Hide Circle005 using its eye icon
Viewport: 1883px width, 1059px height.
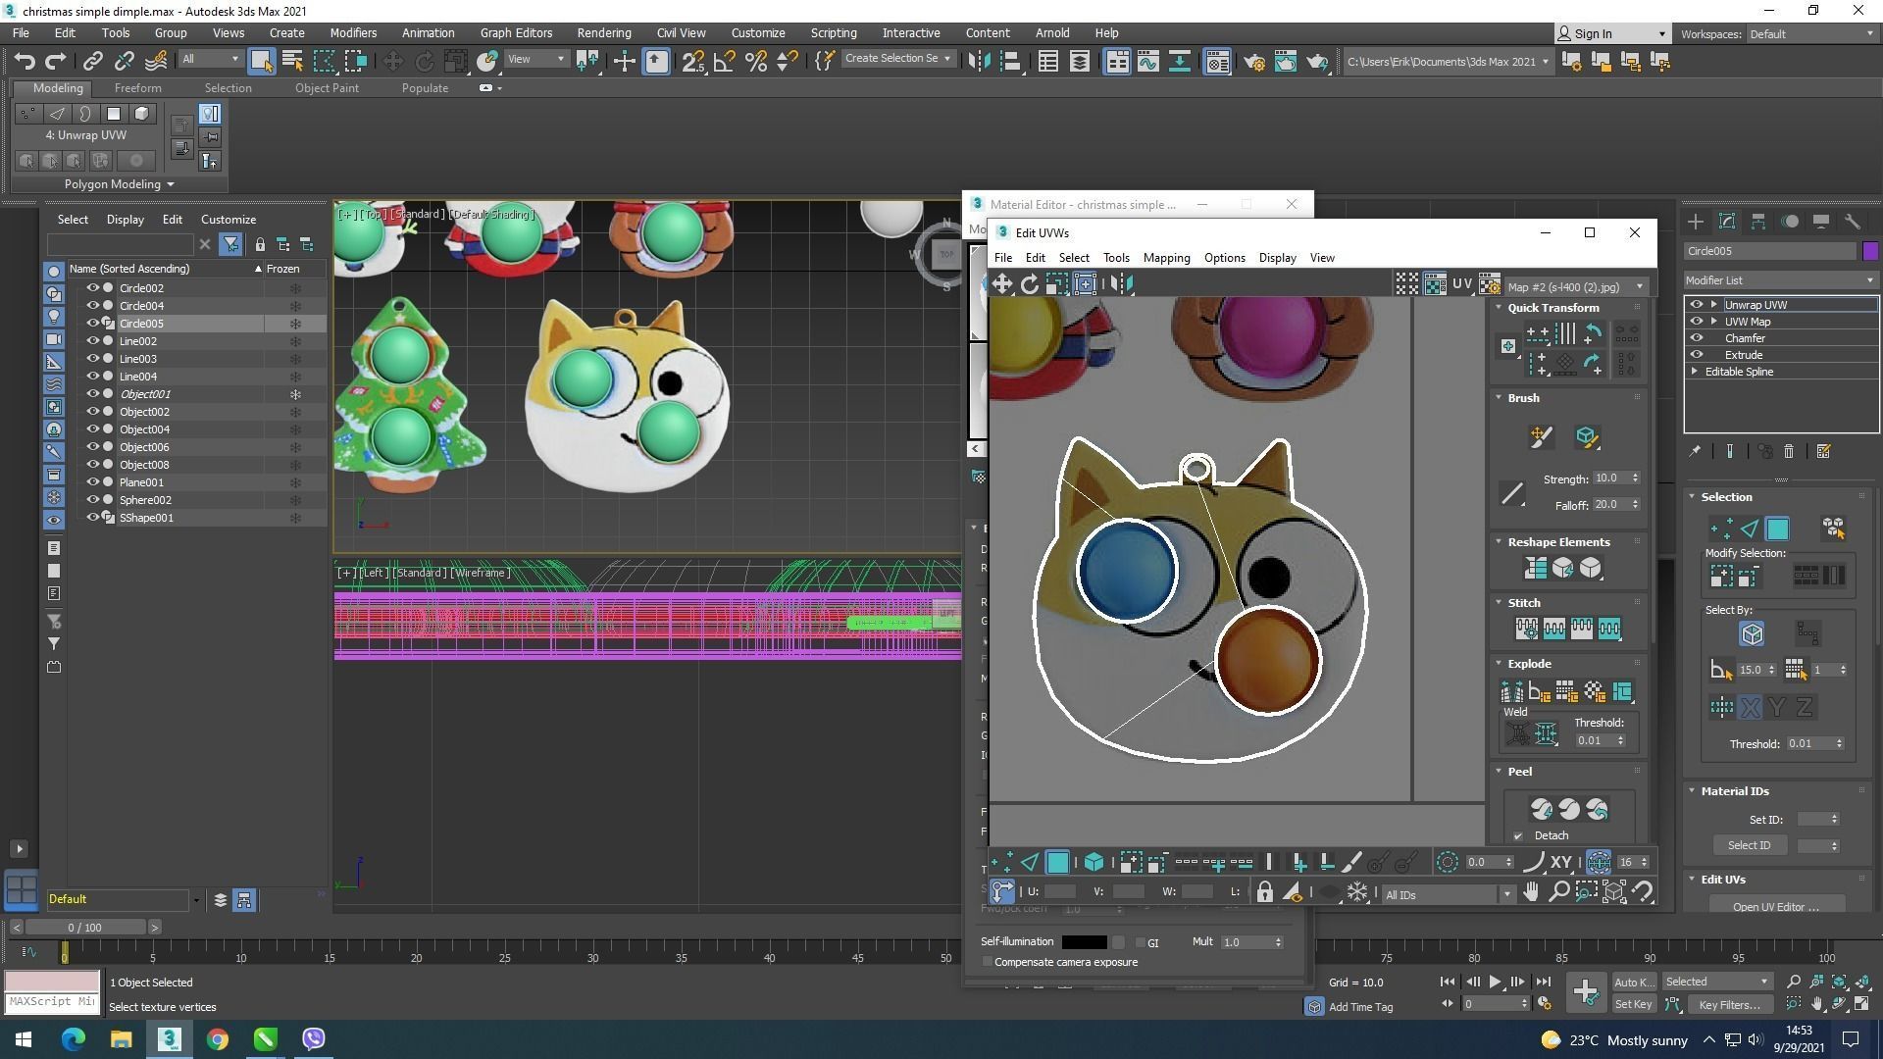92,324
